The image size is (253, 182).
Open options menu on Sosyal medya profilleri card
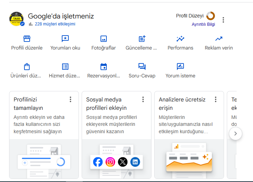(143, 99)
